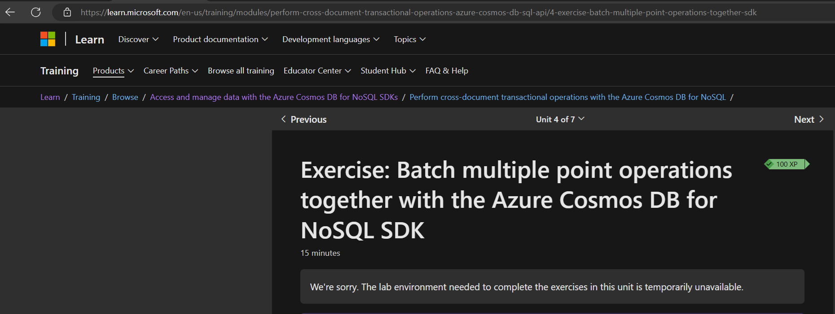Go to the Next unit
Image resolution: width=835 pixels, height=314 pixels.
[809, 120]
